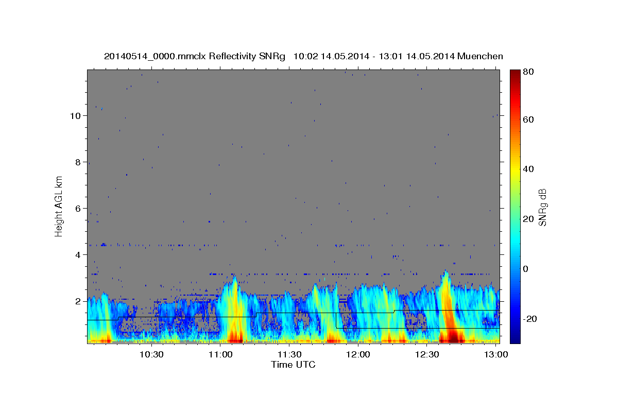Image resolution: width=618 pixels, height=412 pixels.
Task: Click the colorbar value 0
Action: click(x=526, y=269)
